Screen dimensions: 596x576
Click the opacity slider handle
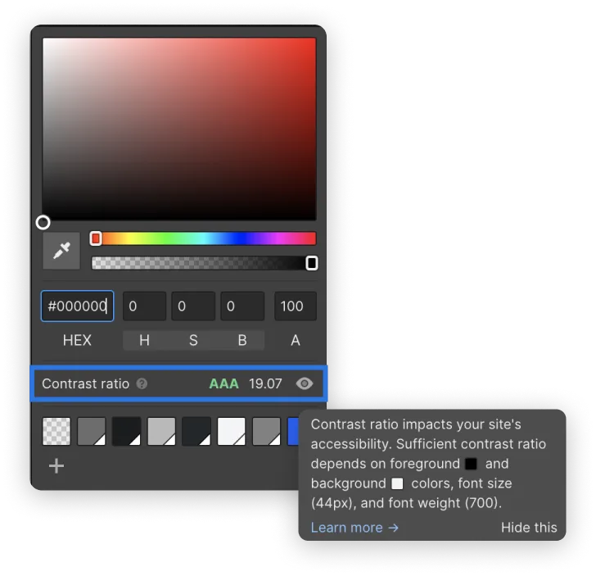312,263
